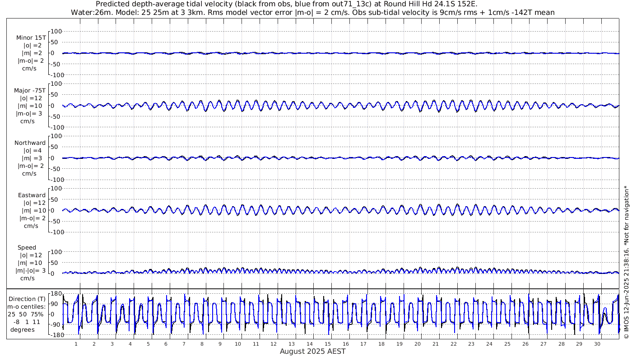
Task: Click the 'August 2025 AEST' axis title
Action: [x=312, y=352]
